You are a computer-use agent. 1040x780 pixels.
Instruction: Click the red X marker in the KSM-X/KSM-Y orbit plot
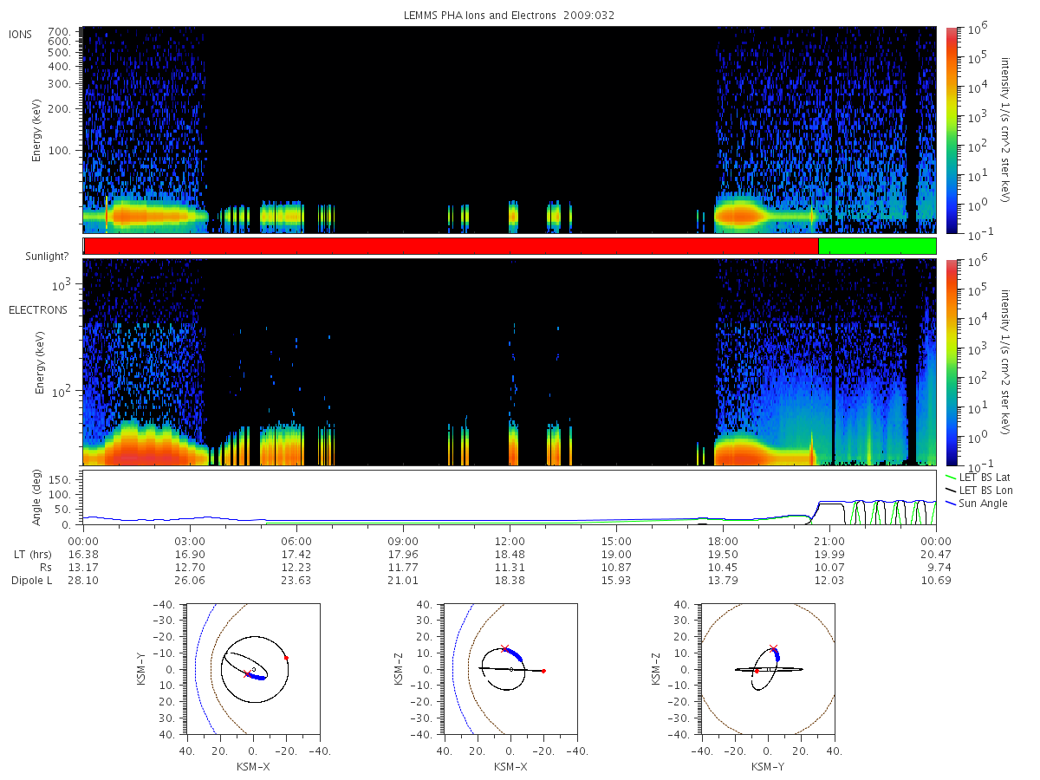pos(247,673)
